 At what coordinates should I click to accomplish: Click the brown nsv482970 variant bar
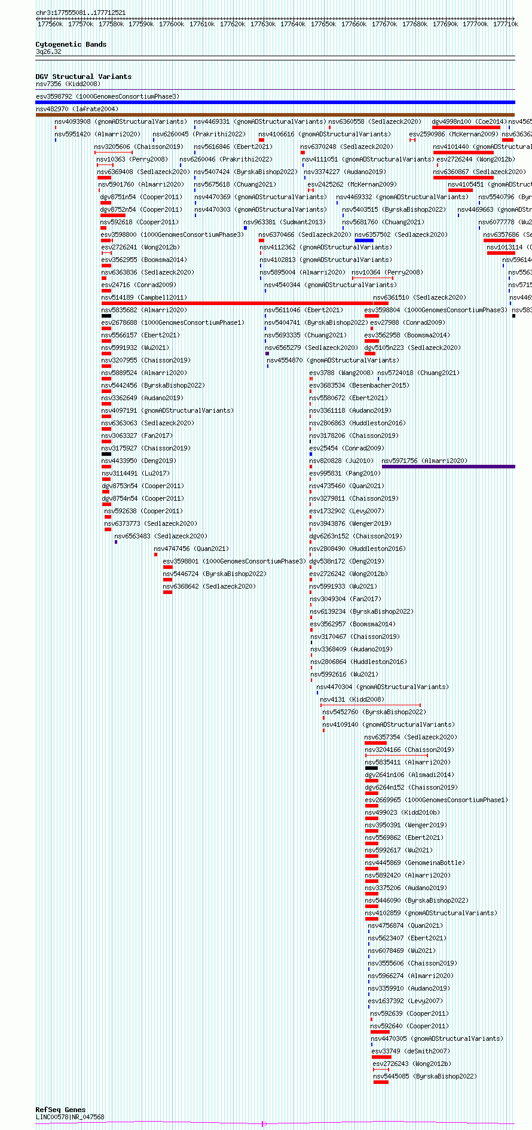(x=275, y=115)
